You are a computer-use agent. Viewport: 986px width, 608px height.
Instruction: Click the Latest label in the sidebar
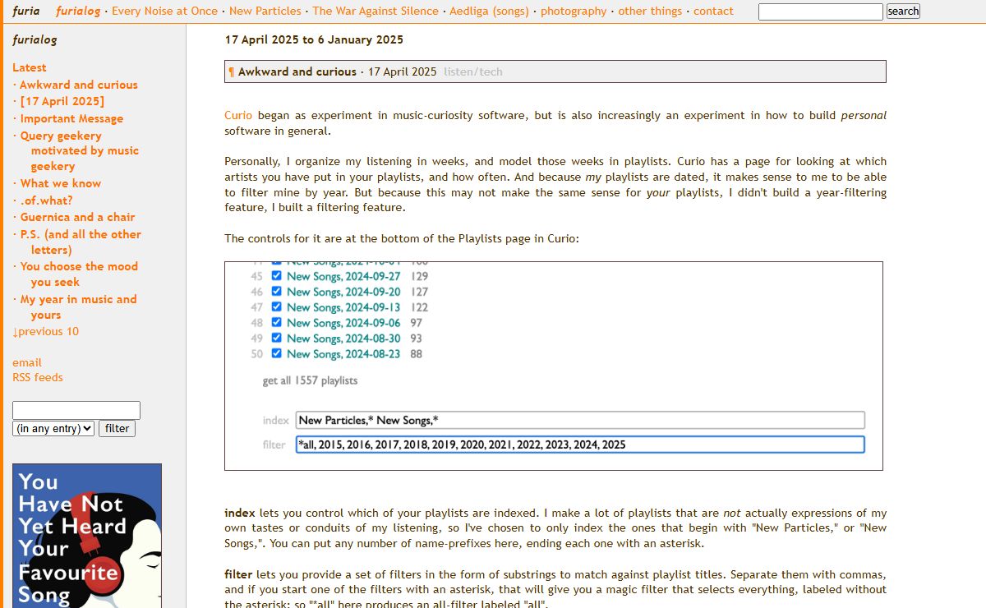click(30, 67)
